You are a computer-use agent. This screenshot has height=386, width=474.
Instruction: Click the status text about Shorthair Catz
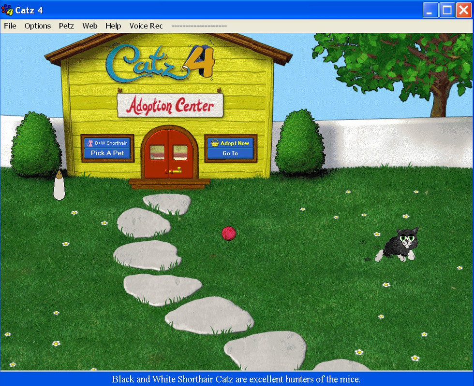(236, 379)
